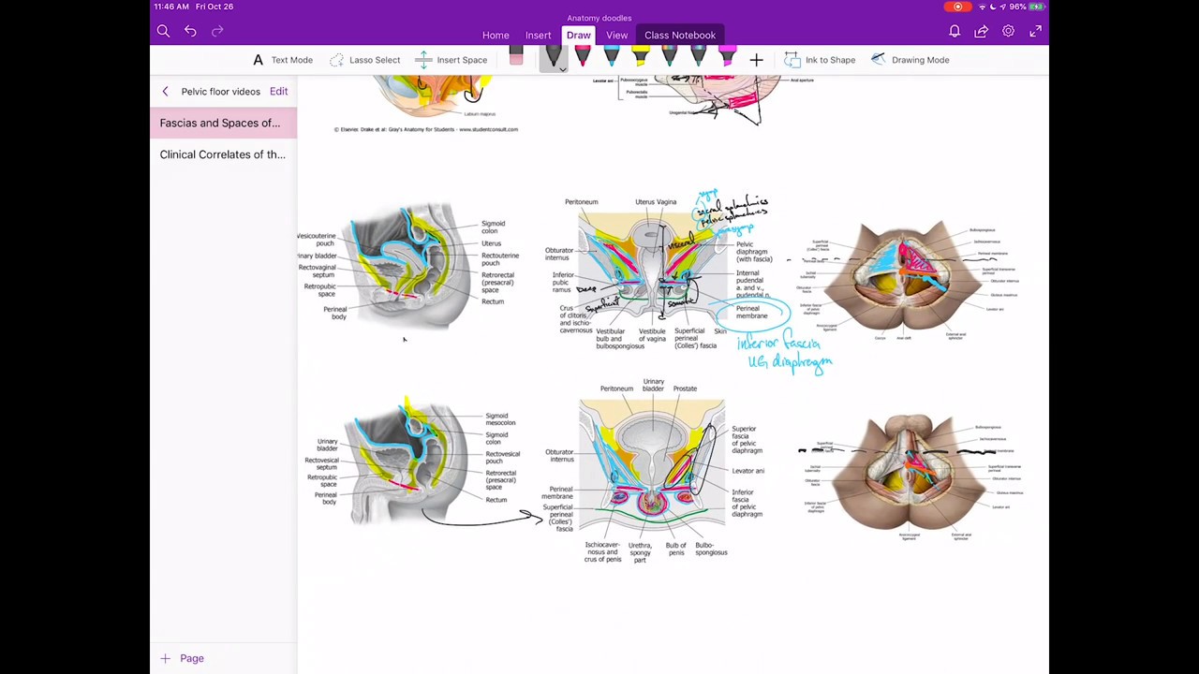Select the yellow highlighter

(641, 58)
